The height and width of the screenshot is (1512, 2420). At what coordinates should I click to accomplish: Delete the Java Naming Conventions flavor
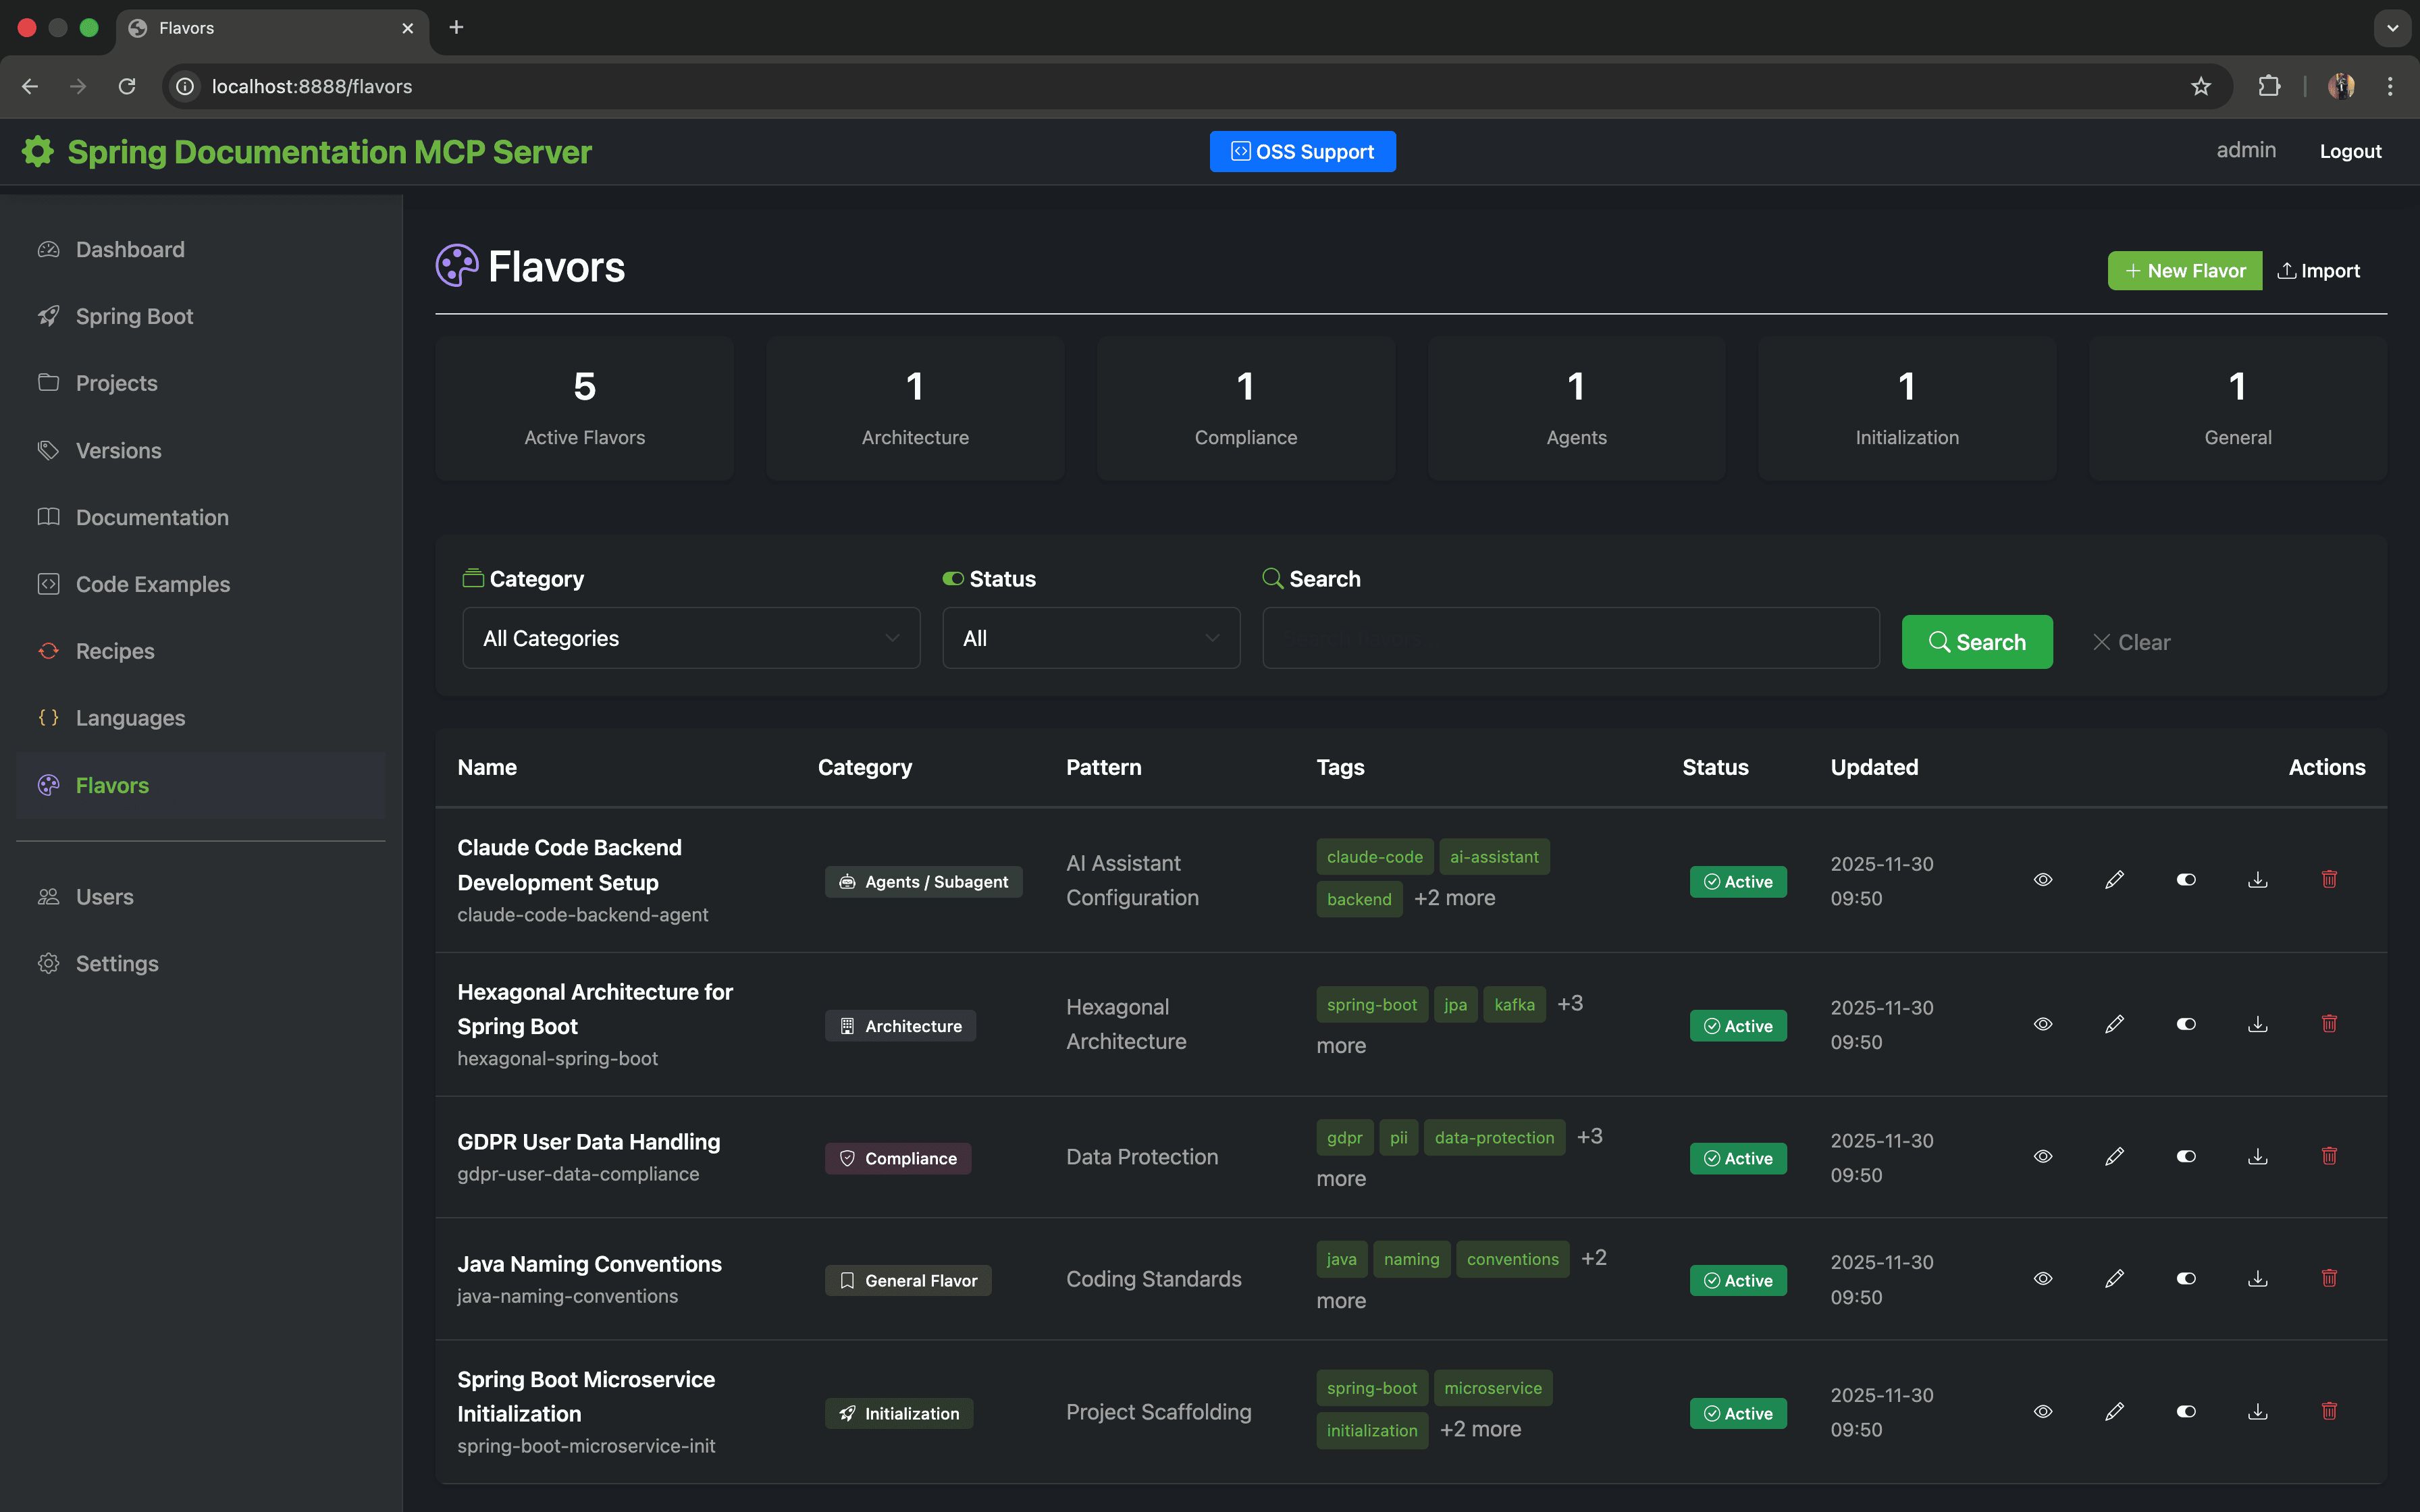tap(2330, 1278)
